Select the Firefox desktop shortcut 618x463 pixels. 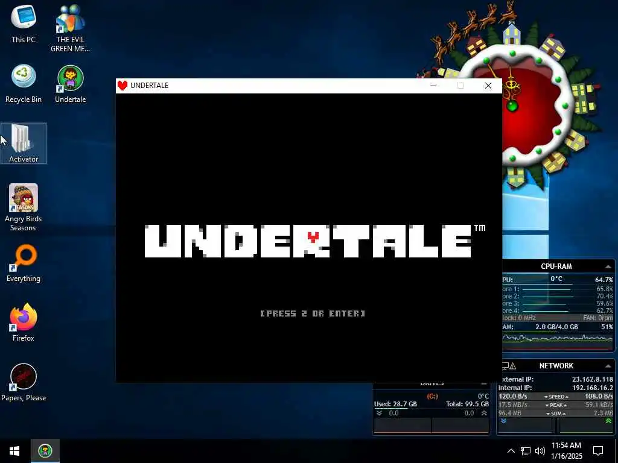pyautogui.click(x=24, y=323)
